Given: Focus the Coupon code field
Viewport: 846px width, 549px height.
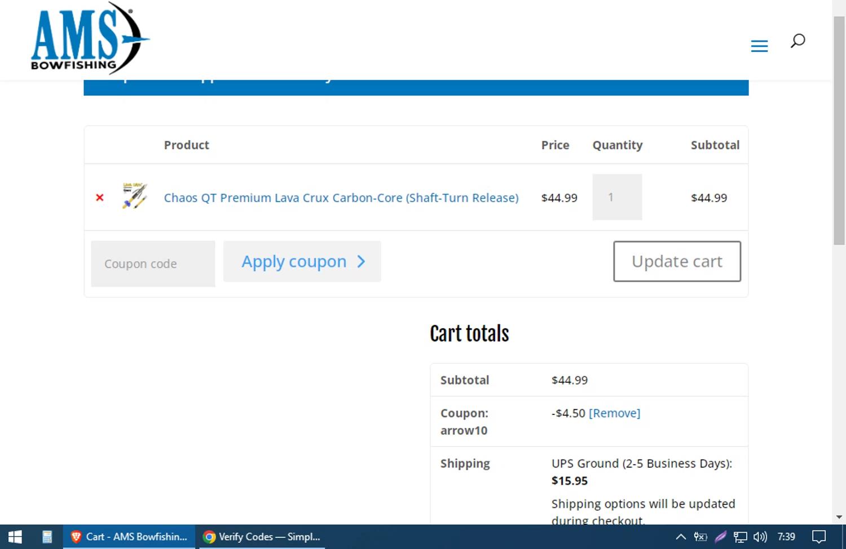Looking at the screenshot, I should click(153, 264).
